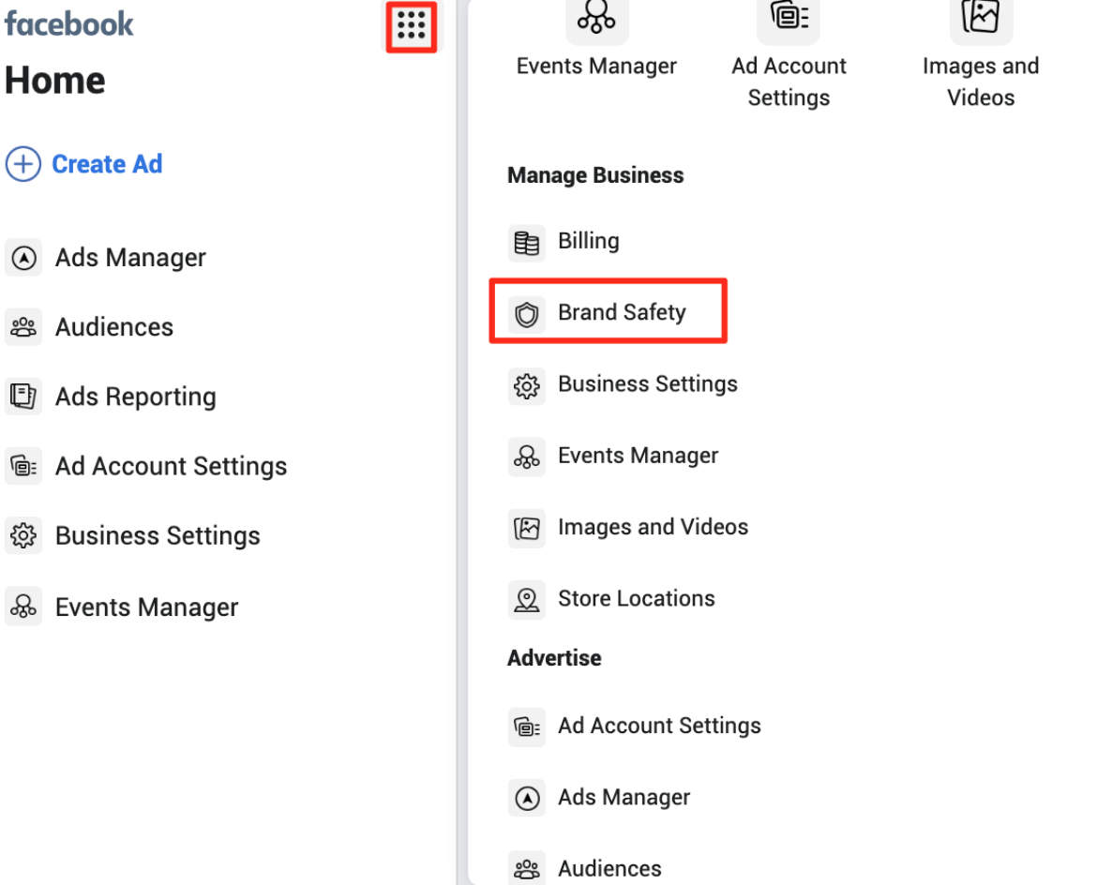Screen dimensions: 1097x885
Task: Click the Audiences people icon under Advertise
Action: [x=527, y=869]
